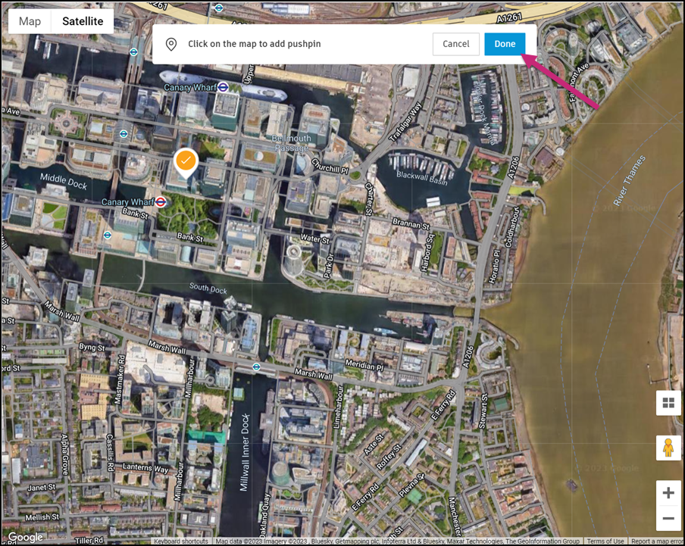This screenshot has width=685, height=546.
Task: Click the Street View pegman icon
Action: pos(668,448)
